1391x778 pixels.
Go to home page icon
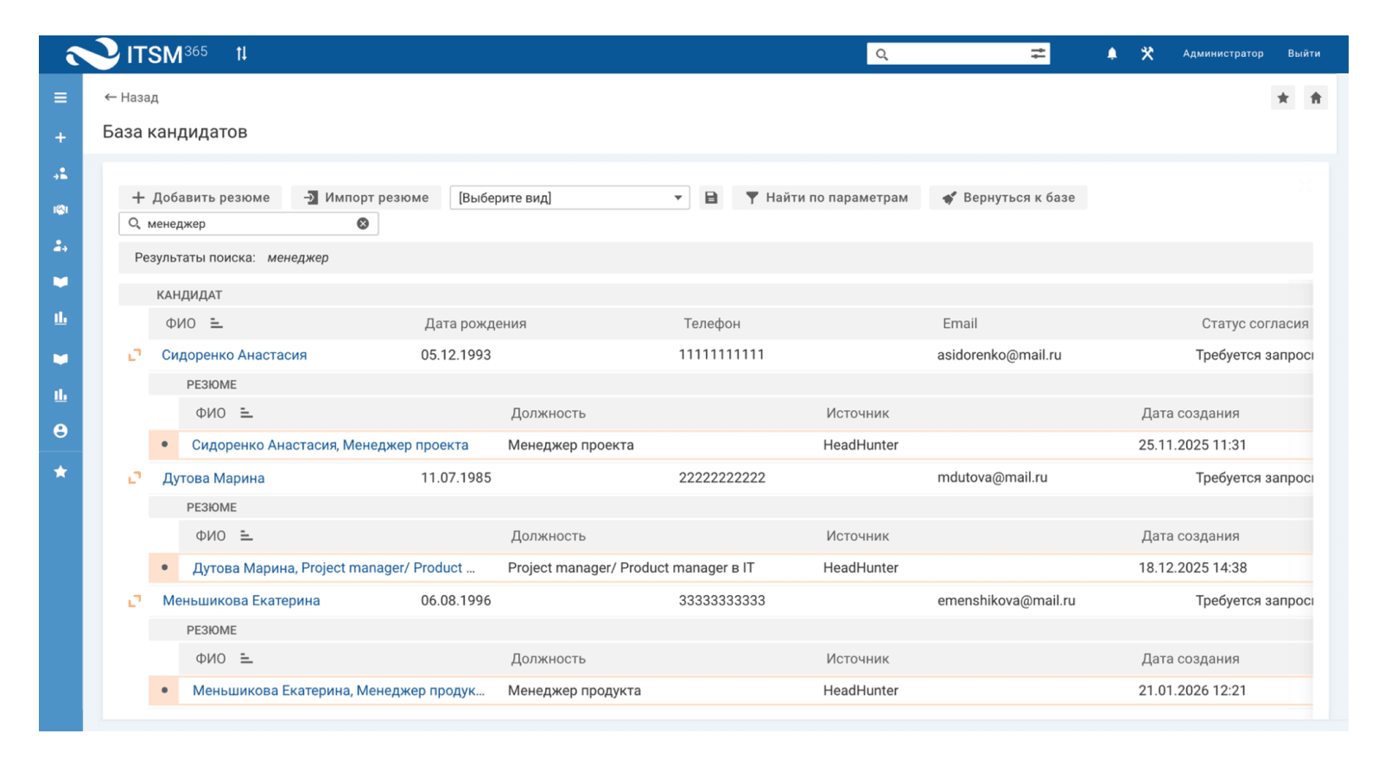click(x=1316, y=98)
